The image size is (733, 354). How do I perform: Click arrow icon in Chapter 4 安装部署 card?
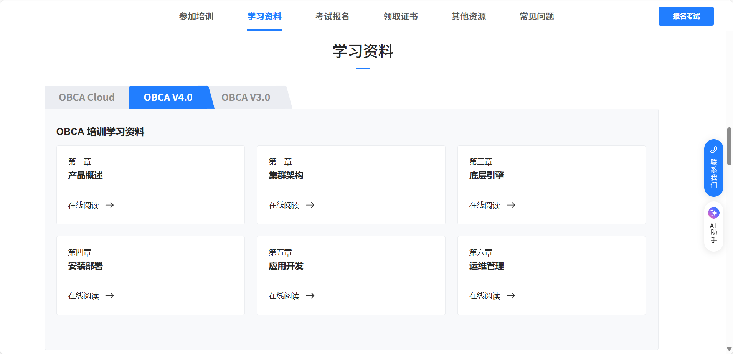(x=110, y=296)
